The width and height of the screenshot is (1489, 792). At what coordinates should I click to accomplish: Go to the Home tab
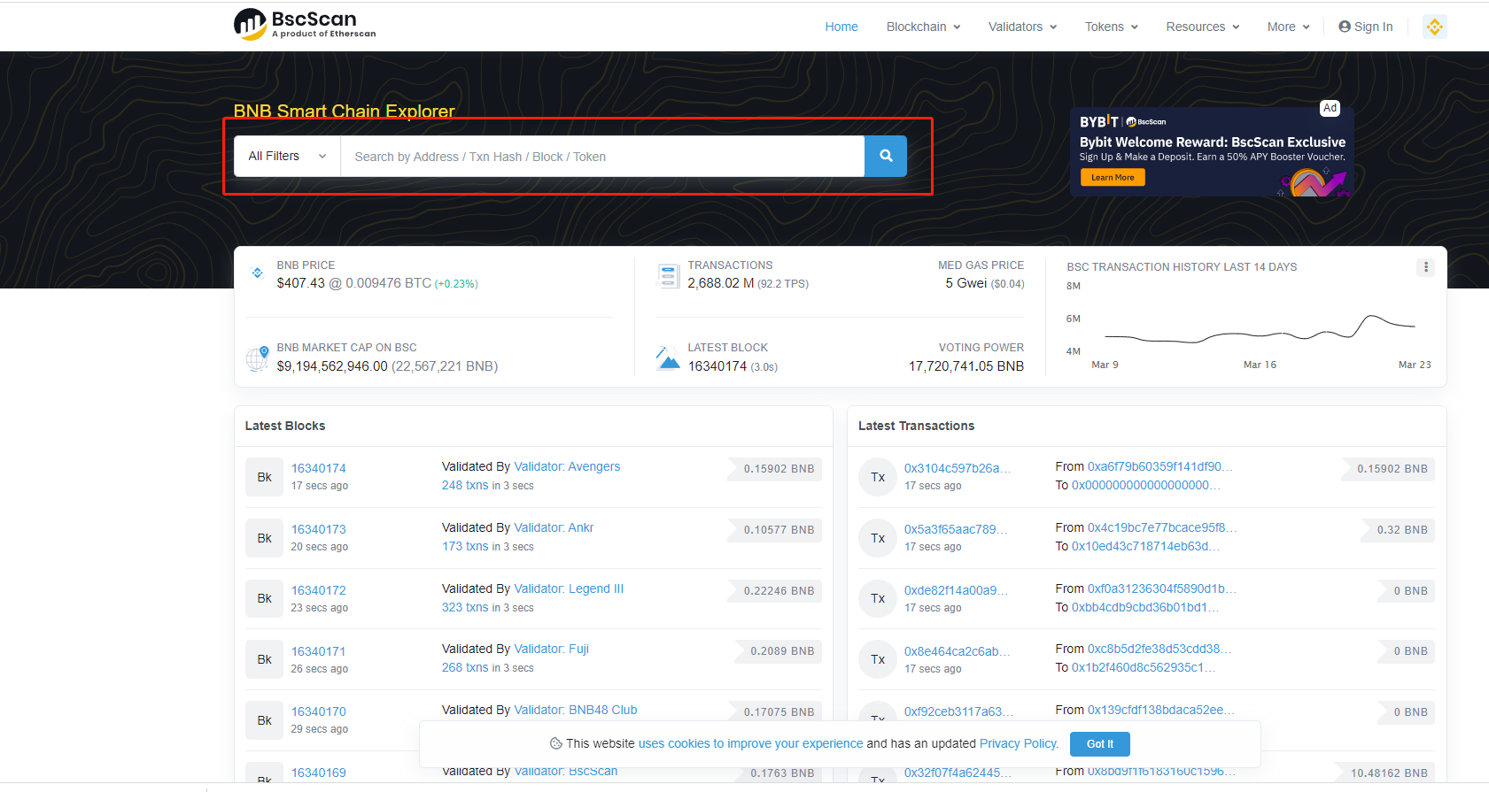click(x=841, y=27)
